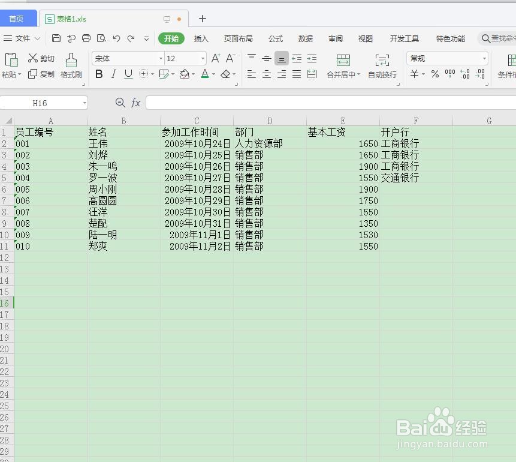
Task: Apply thousands separator style (000)
Action: point(450,73)
